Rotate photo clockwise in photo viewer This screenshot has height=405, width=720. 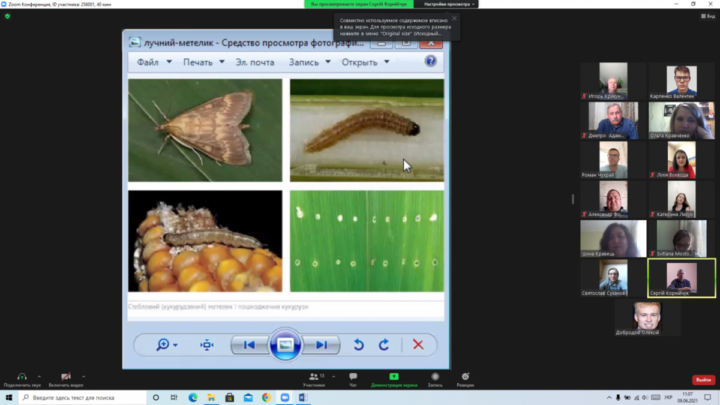384,344
